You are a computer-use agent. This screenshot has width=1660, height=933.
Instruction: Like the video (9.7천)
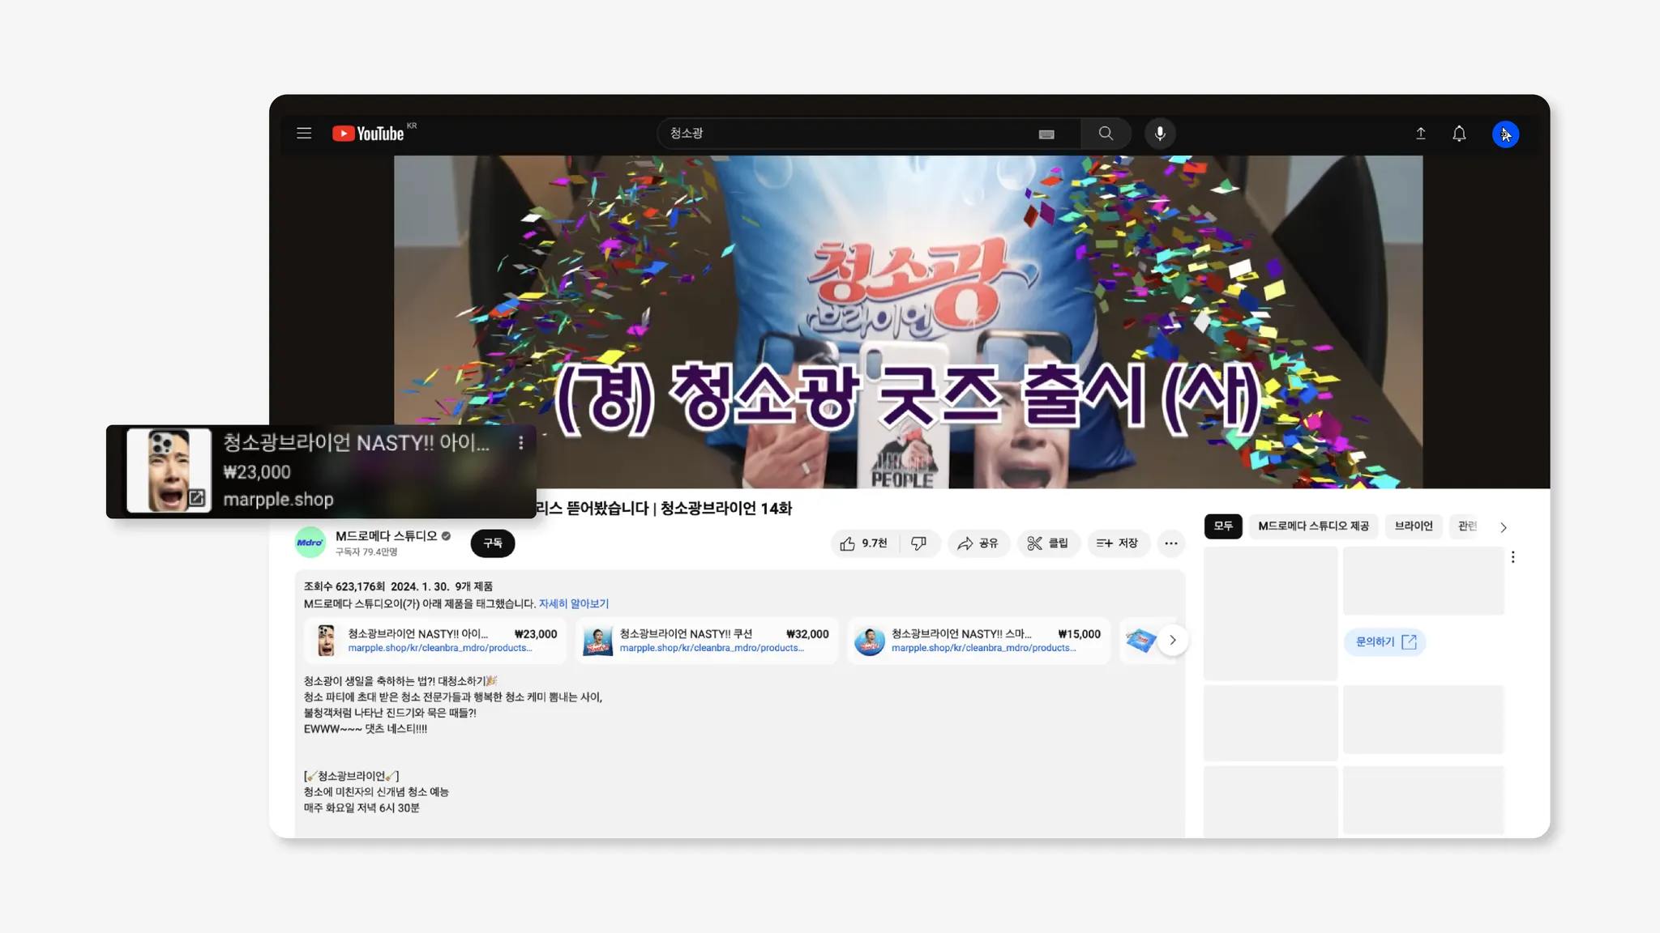[x=864, y=543]
